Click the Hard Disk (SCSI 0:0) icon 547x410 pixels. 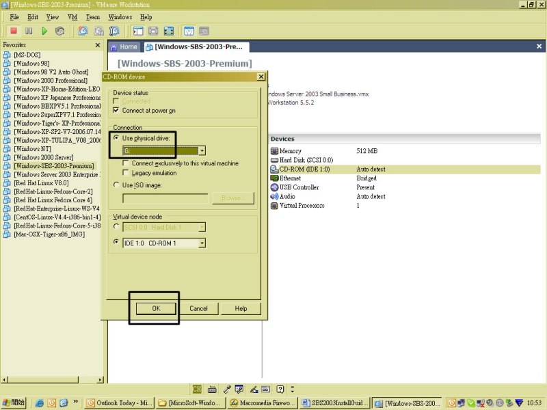(x=275, y=160)
